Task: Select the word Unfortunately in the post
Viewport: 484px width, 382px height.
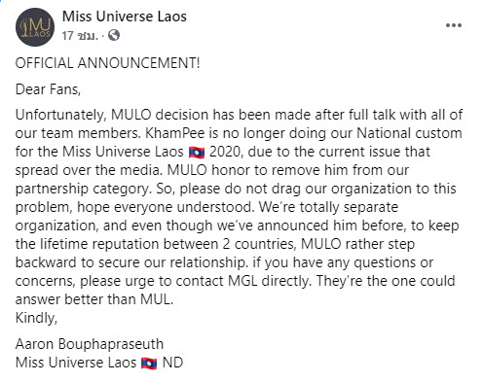Action: pos(60,115)
